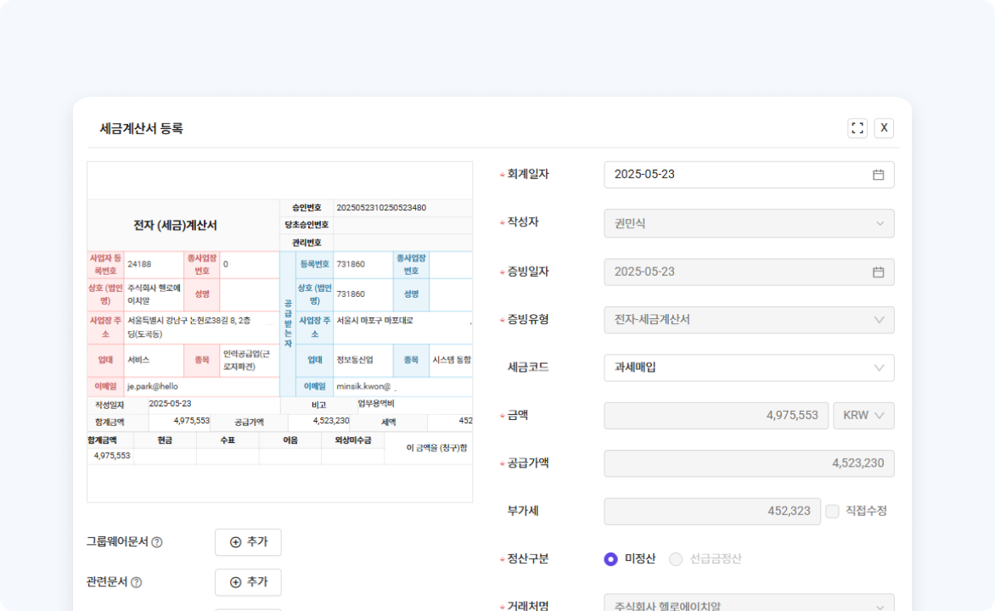Open the 세금코드 과세매입 dropdown
Screen dimensions: 995x611
click(x=749, y=367)
